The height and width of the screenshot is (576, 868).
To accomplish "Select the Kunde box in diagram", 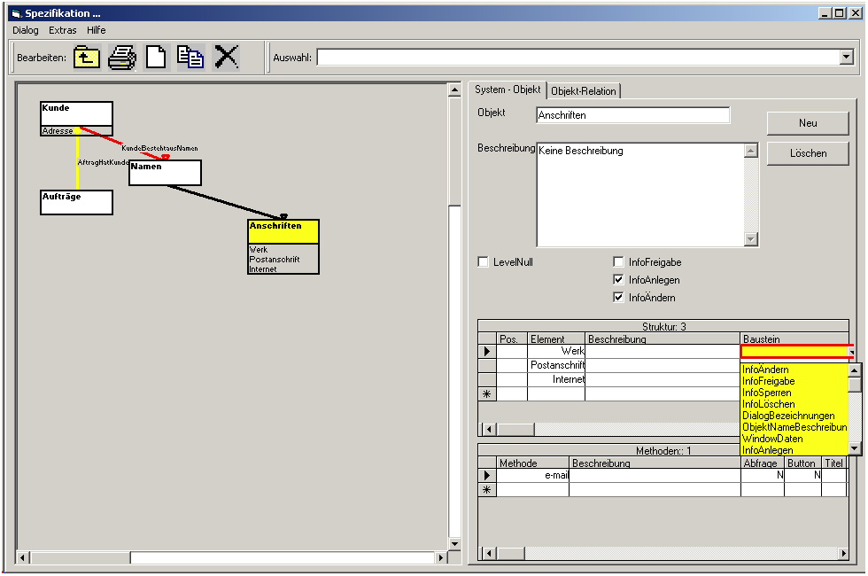I will [76, 113].
